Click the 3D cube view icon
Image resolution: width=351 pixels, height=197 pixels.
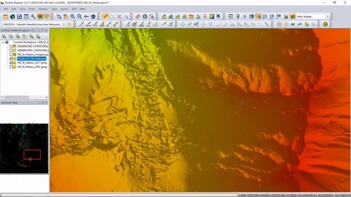[251, 16]
